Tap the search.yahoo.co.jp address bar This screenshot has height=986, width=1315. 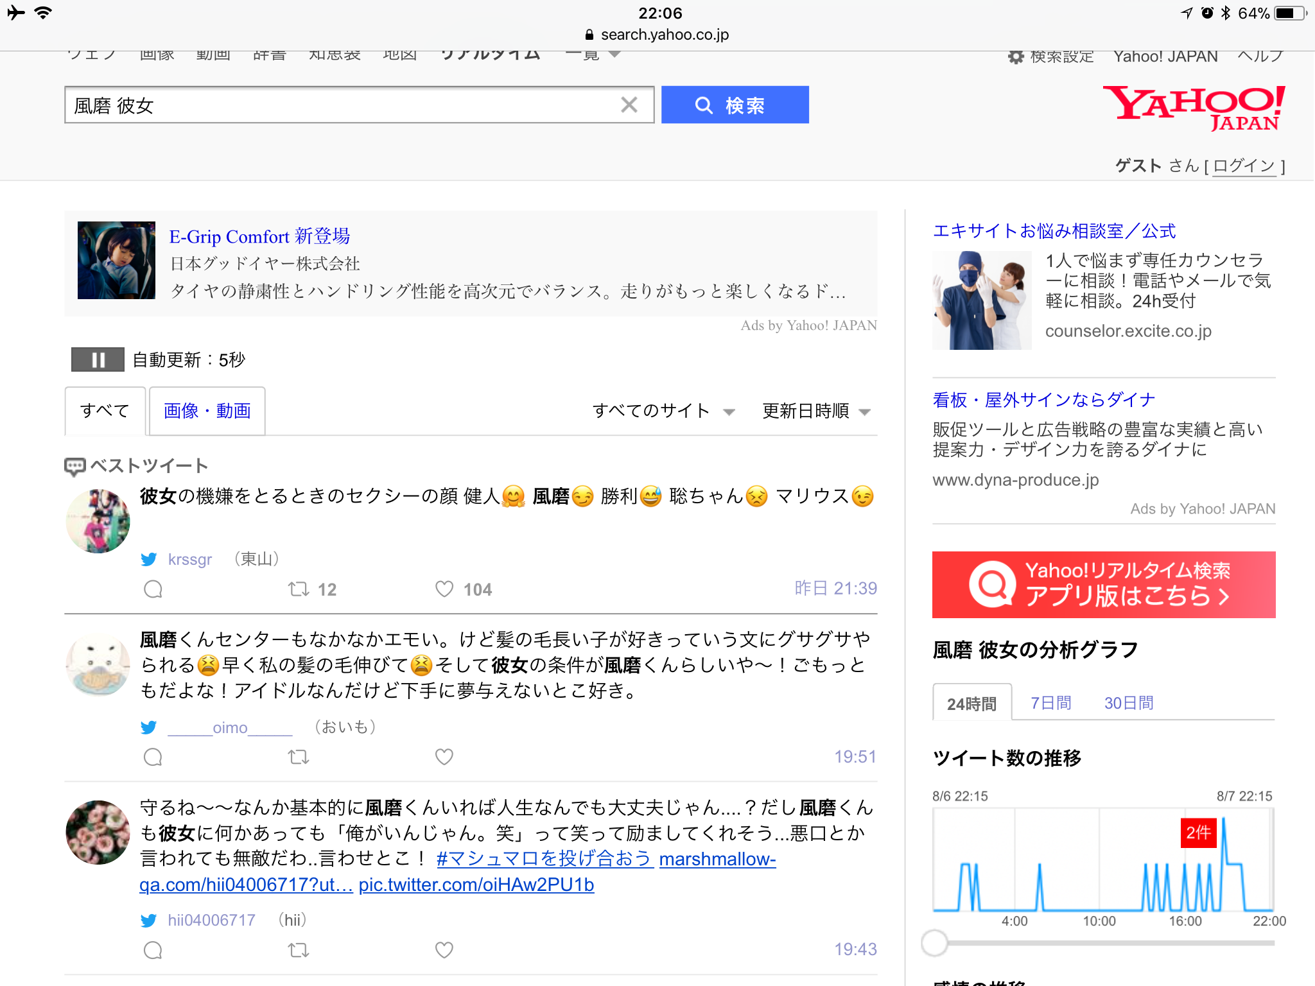(x=657, y=35)
